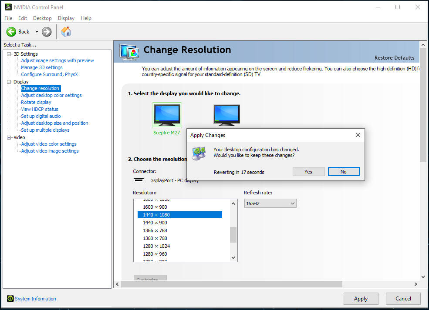Click the grey Forward arrow icon
This screenshot has width=429, height=310.
coord(47,32)
